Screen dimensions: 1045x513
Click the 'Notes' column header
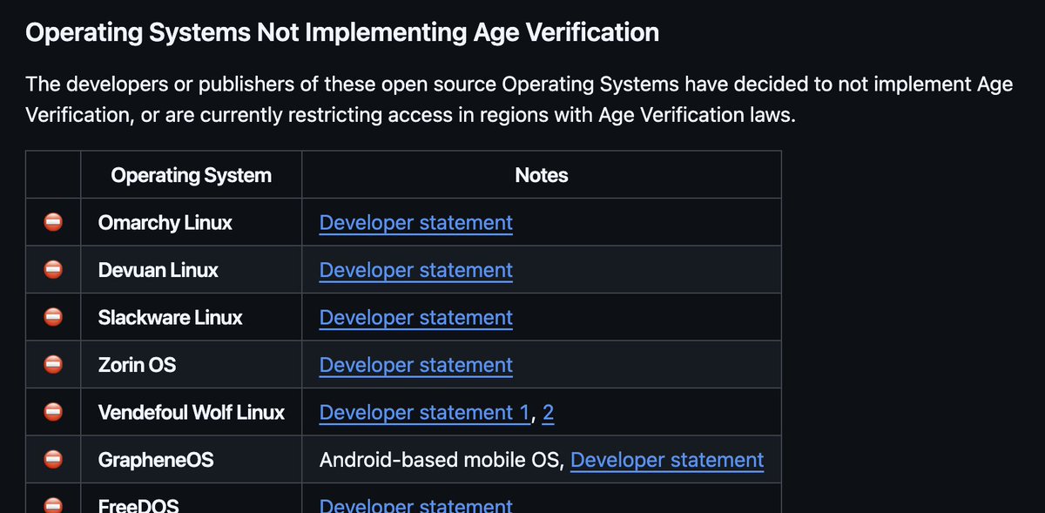[542, 175]
